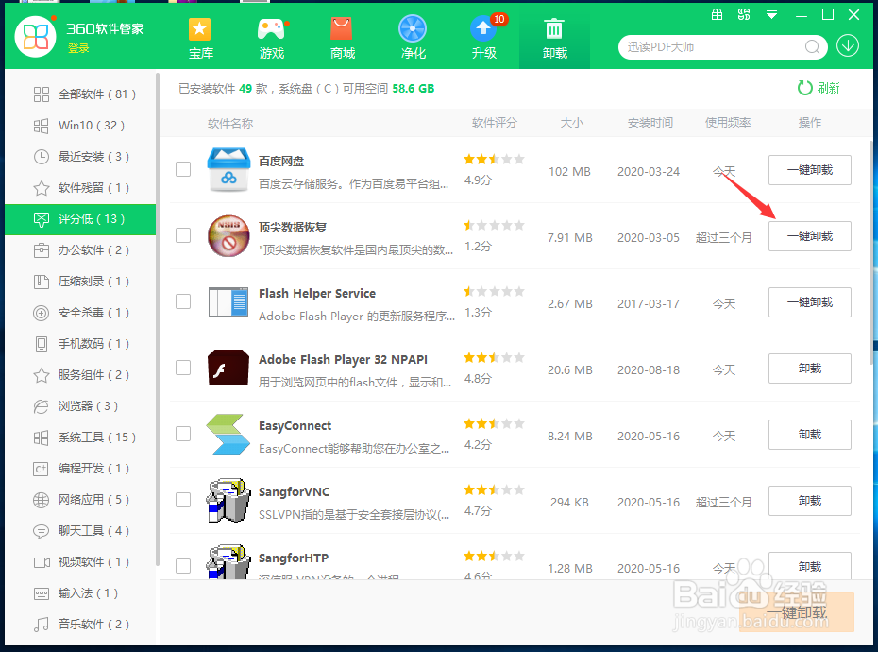
Task: Click the 网络应用 globe icon
Action: (41, 500)
